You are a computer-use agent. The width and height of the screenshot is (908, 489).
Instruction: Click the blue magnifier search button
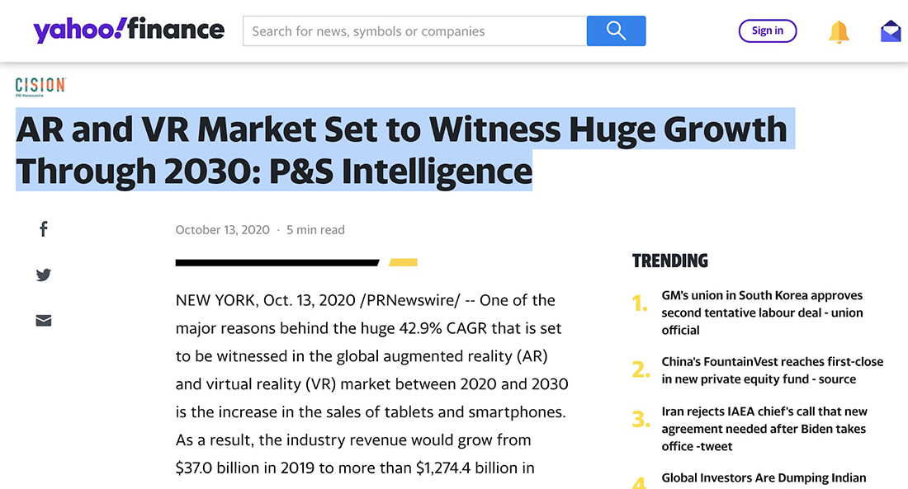point(616,31)
